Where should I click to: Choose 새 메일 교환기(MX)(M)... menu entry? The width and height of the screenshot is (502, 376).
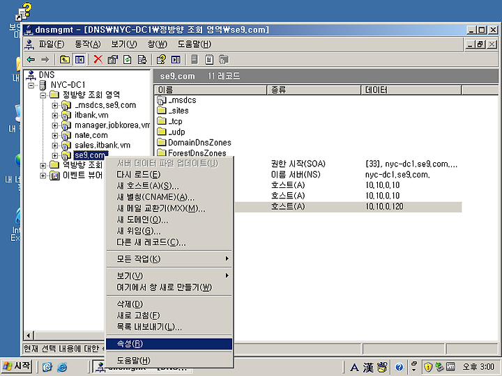point(169,208)
